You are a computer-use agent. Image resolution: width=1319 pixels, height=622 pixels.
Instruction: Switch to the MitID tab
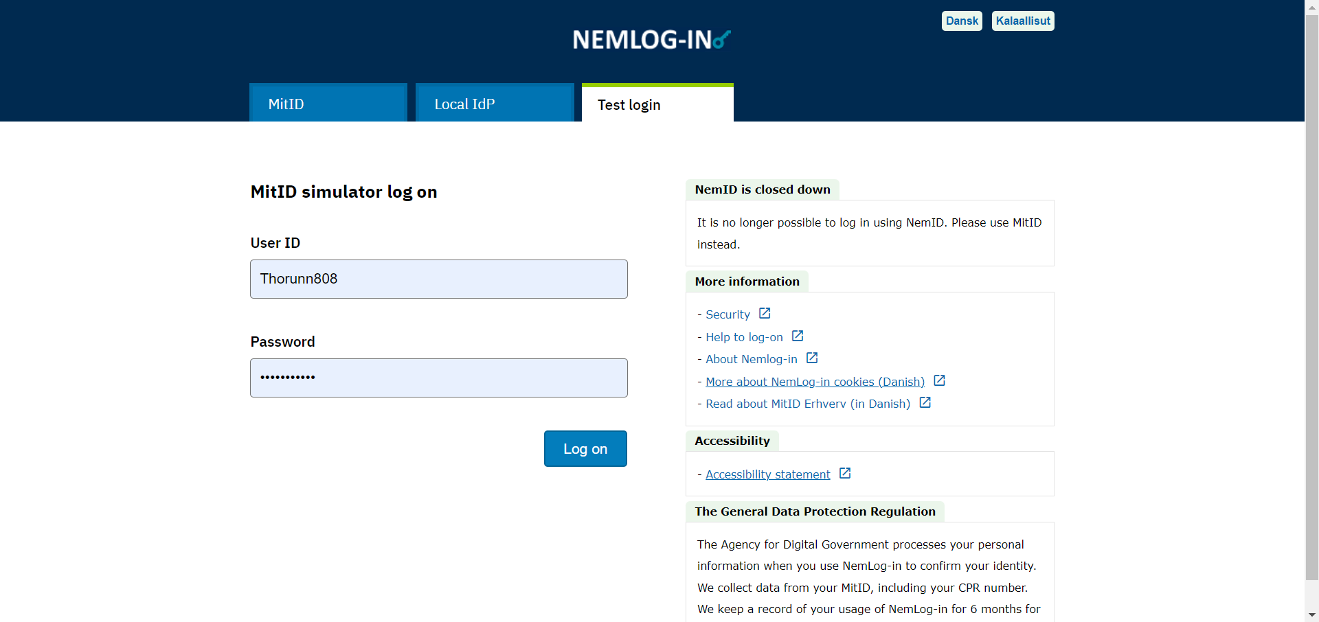pos(328,104)
